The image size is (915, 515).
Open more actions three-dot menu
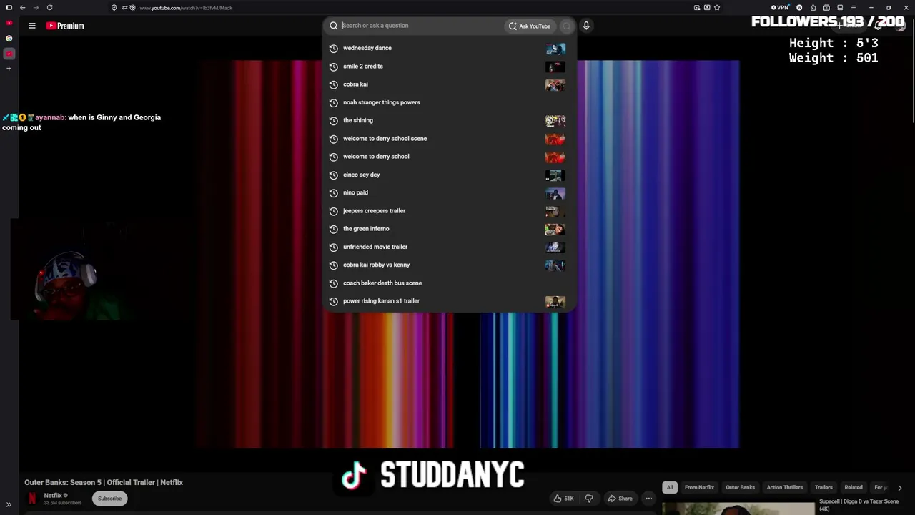pyautogui.click(x=648, y=499)
